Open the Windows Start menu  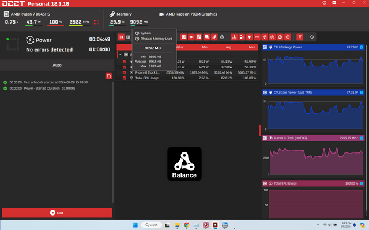pos(135,225)
